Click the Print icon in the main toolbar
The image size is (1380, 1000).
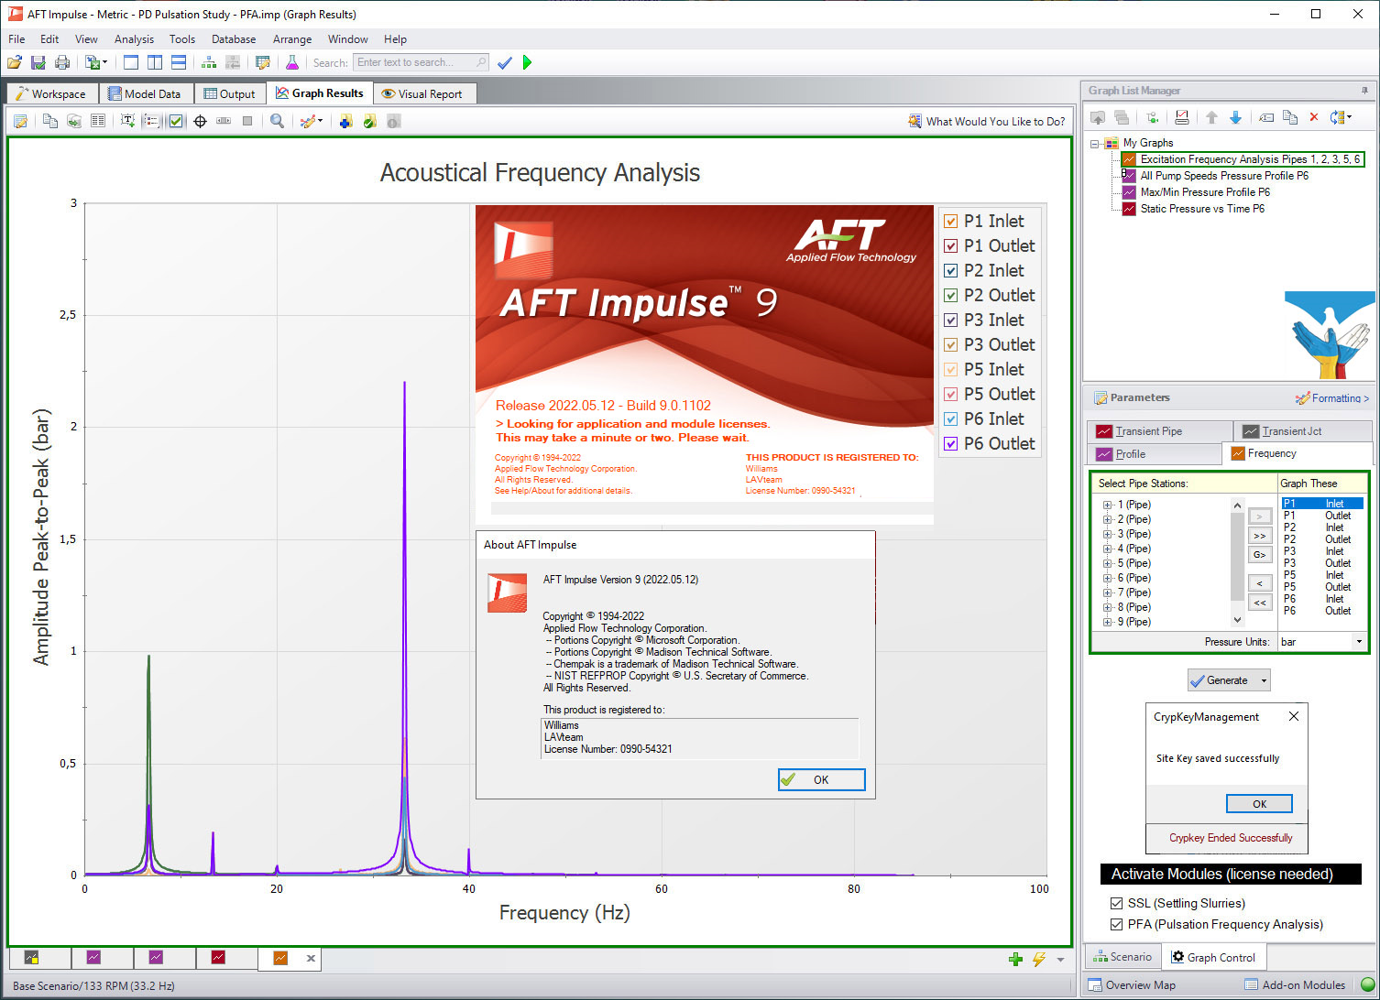pos(62,62)
